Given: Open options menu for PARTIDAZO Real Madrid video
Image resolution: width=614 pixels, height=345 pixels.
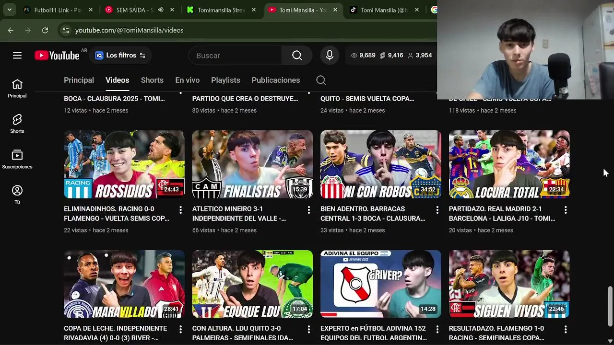Looking at the screenshot, I should tap(566, 210).
